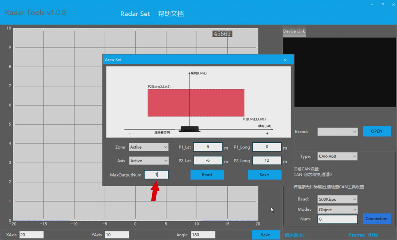Open the 帮助文档 help menu

click(x=171, y=14)
